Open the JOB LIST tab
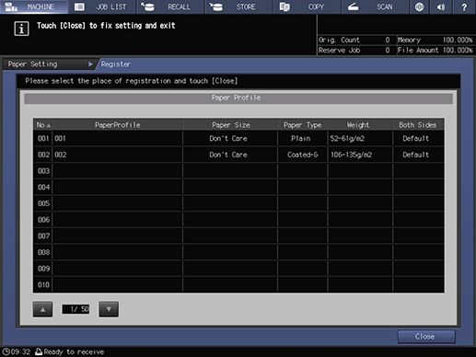The image size is (476, 357). click(102, 6)
